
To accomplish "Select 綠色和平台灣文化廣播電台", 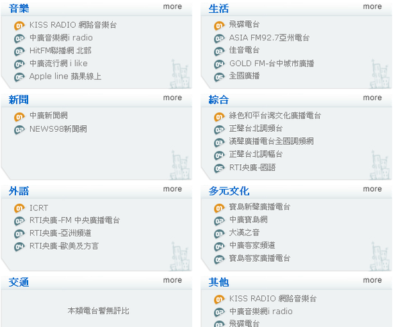I will 275,116.
